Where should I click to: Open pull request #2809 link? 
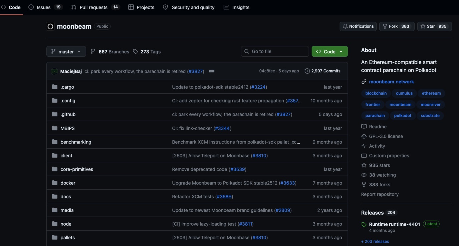(283, 210)
